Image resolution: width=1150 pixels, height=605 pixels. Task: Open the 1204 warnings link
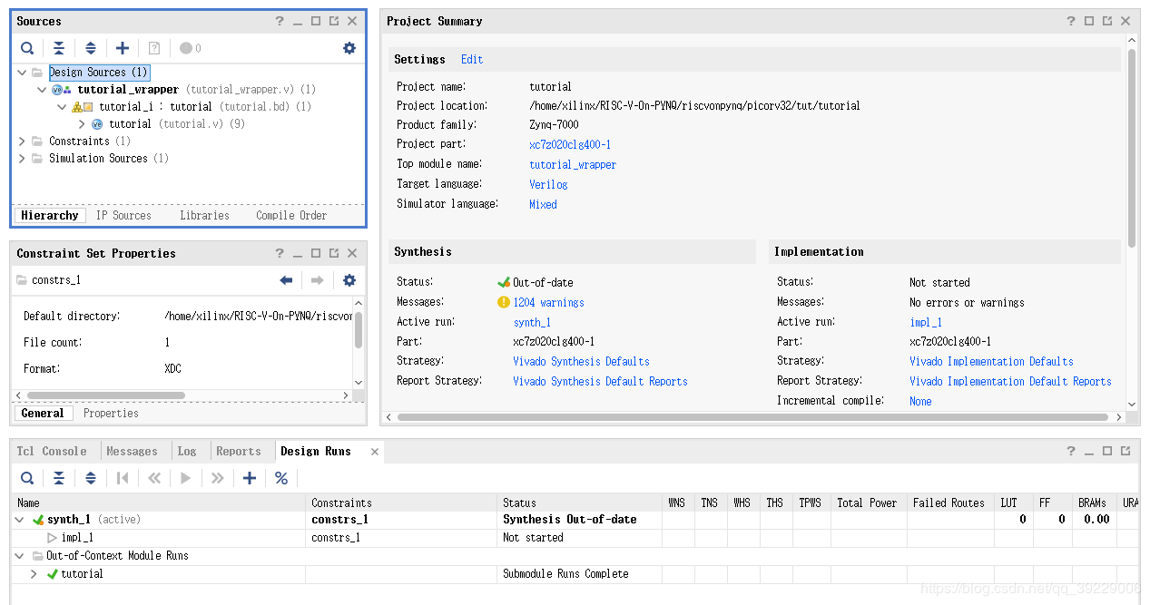coord(548,302)
